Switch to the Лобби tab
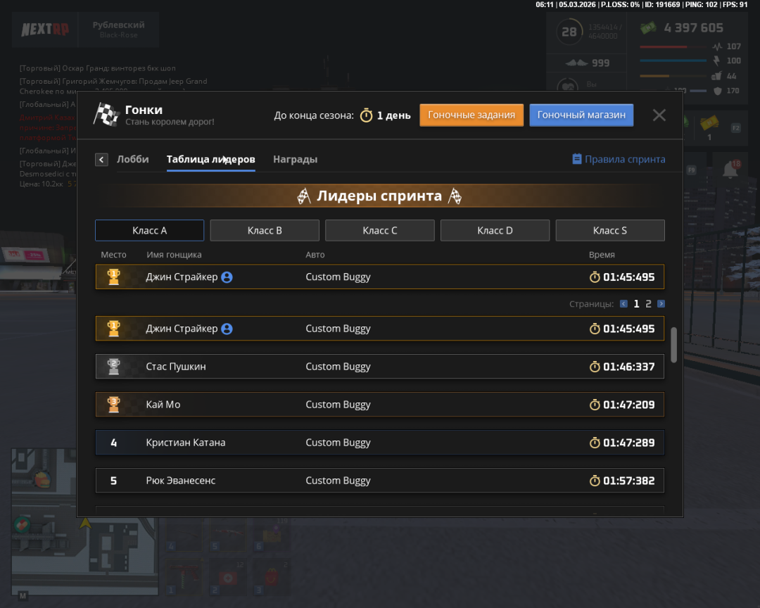 [x=133, y=159]
